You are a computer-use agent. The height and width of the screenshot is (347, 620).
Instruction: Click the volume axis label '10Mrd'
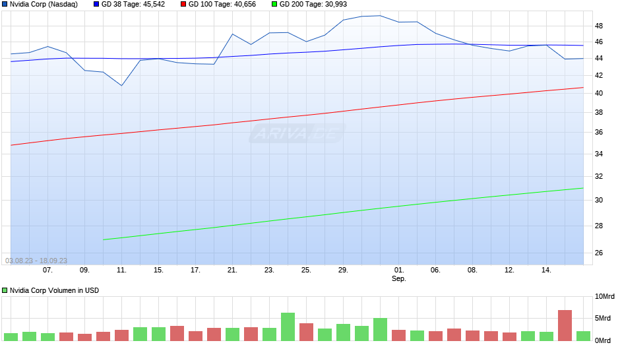click(x=605, y=297)
